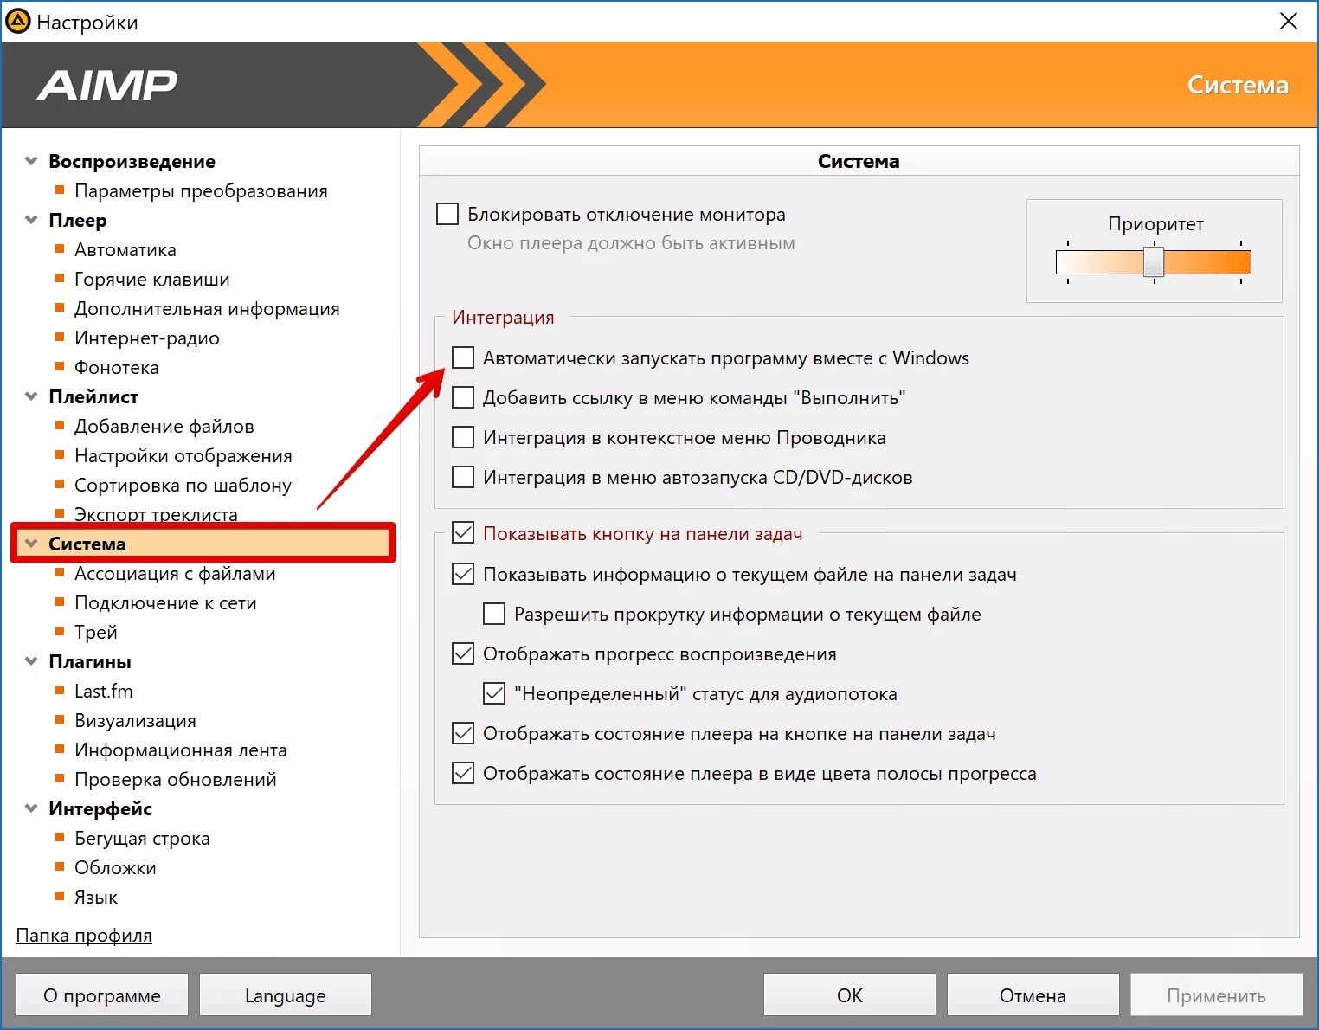
Task: Uncheck "Неопределенный" статус для аудиопотока
Action: click(x=494, y=693)
